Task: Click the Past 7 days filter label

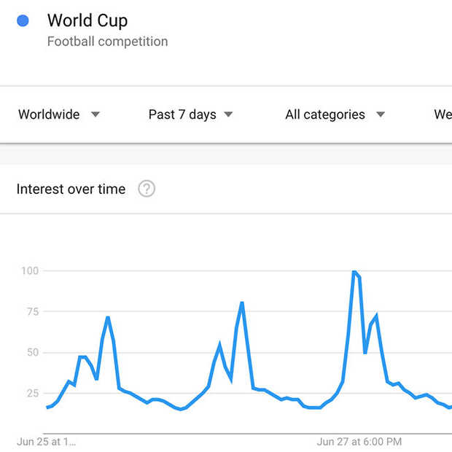Action: (182, 114)
